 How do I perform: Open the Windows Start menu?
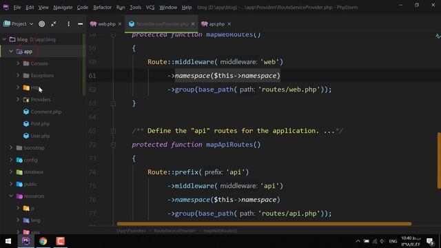pos(8,241)
